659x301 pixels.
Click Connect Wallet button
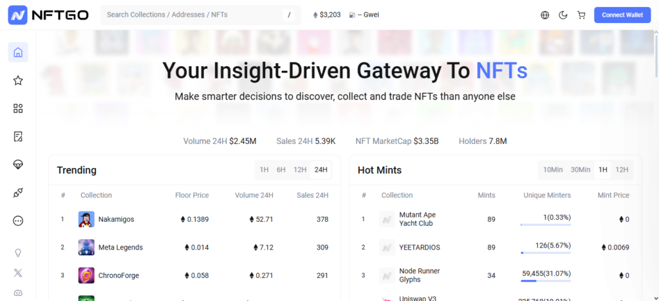point(622,15)
